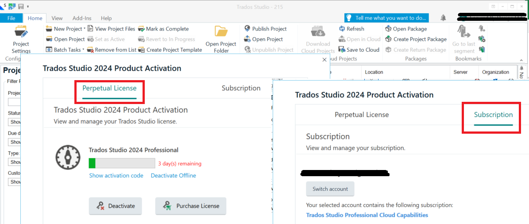
Task: Click the New Project button
Action: pos(64,29)
